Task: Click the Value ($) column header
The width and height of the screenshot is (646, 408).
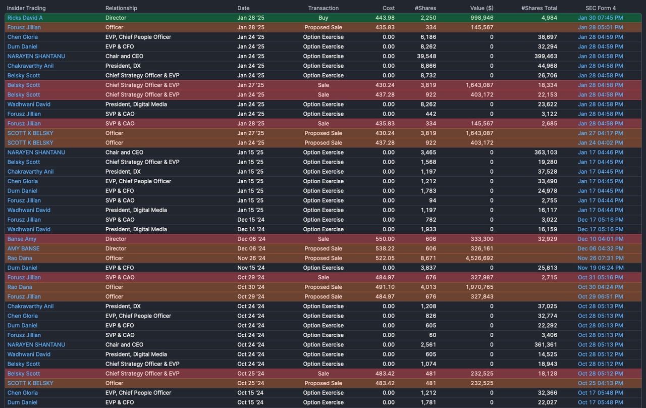Action: pos(481,8)
